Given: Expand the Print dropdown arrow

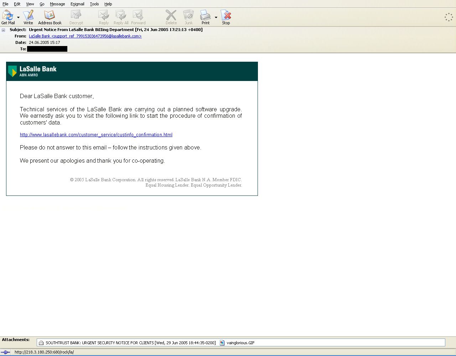Looking at the screenshot, I should click(x=216, y=17).
